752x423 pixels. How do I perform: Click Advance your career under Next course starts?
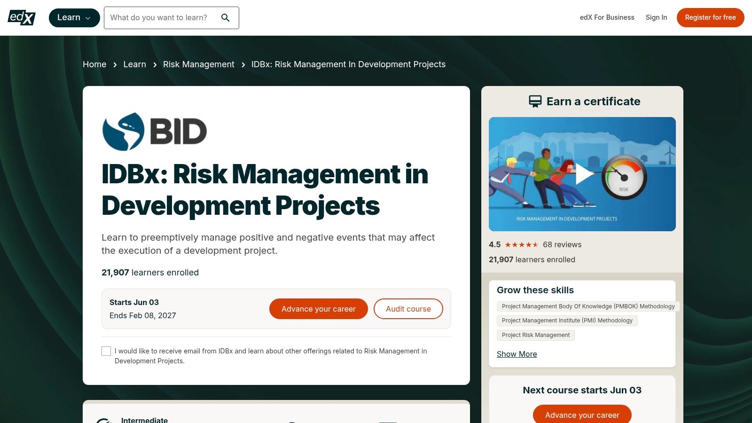(582, 415)
